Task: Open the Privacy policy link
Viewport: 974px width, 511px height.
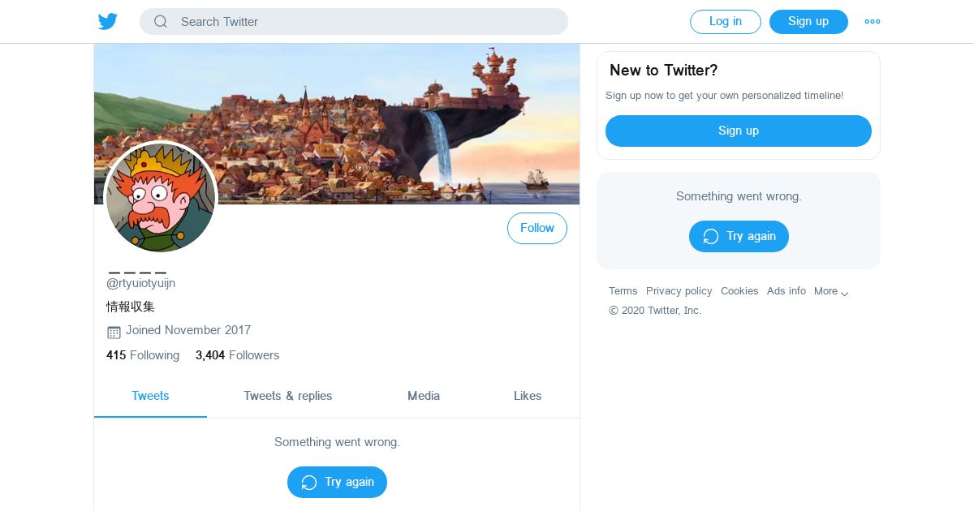Action: point(679,291)
